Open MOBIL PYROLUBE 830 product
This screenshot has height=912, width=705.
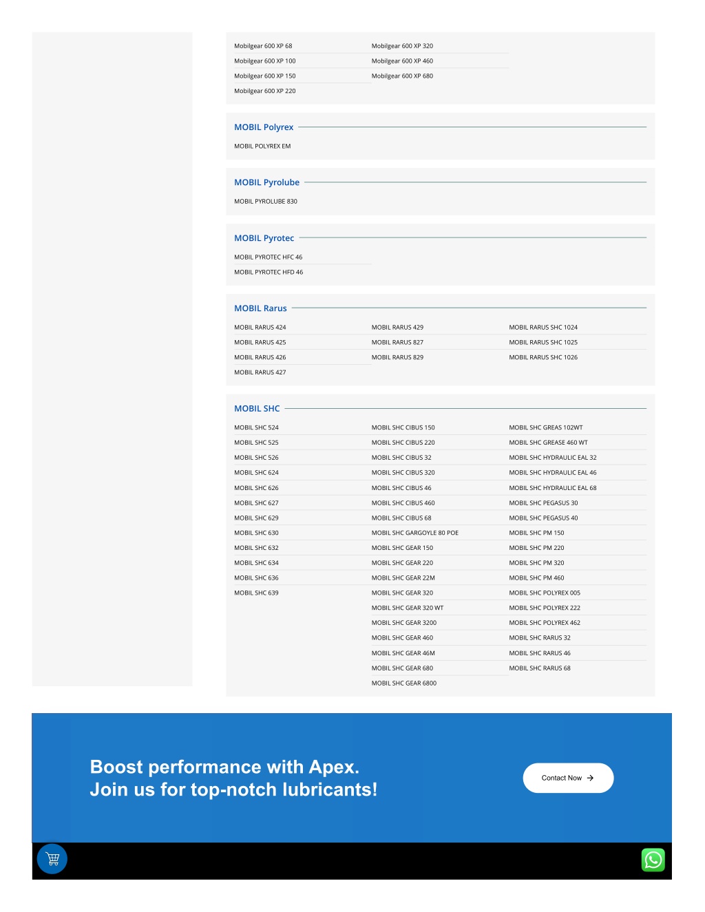click(266, 202)
